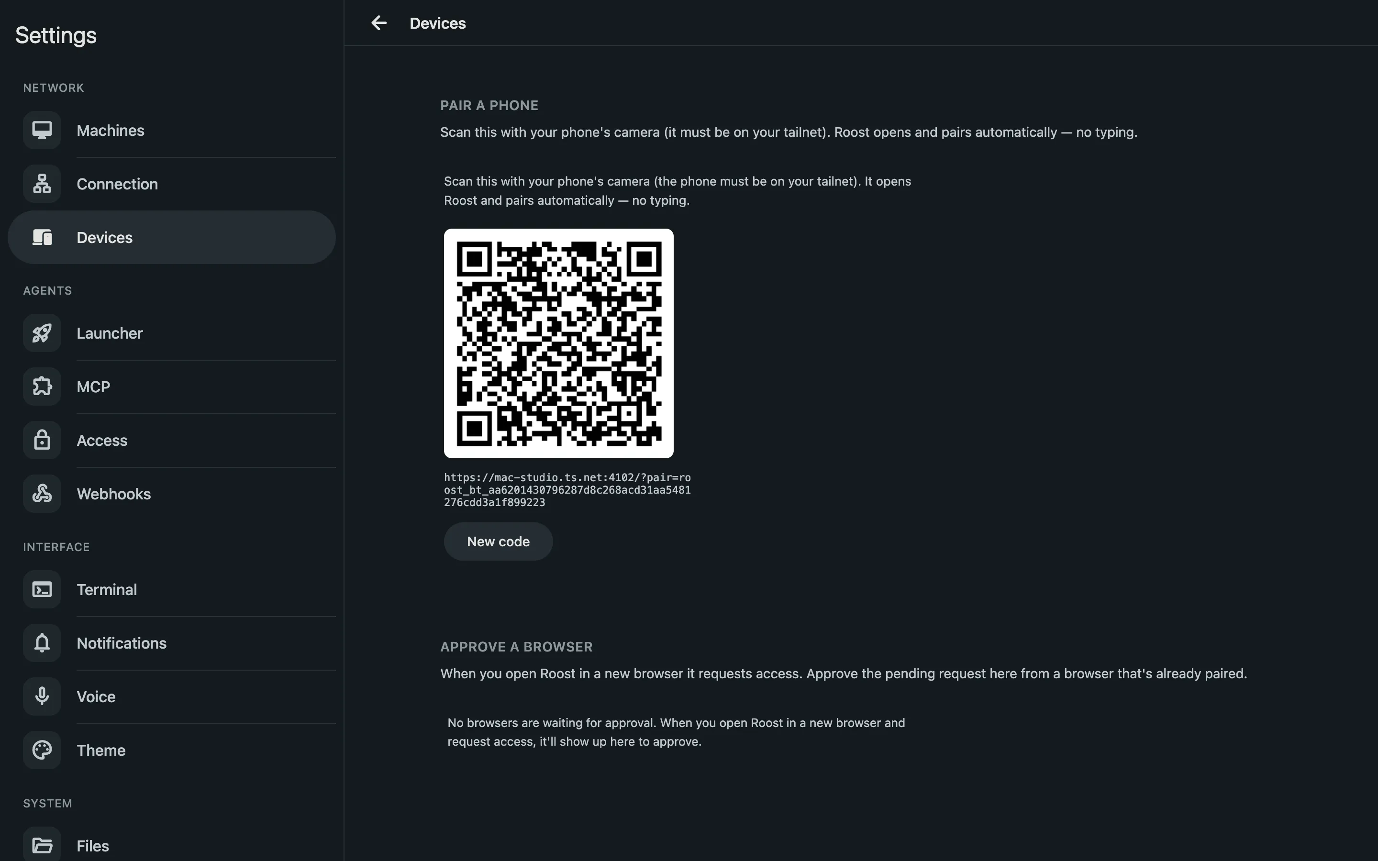Click the pairing QR code image
Screen dimensions: 1378x861
[x=558, y=343]
